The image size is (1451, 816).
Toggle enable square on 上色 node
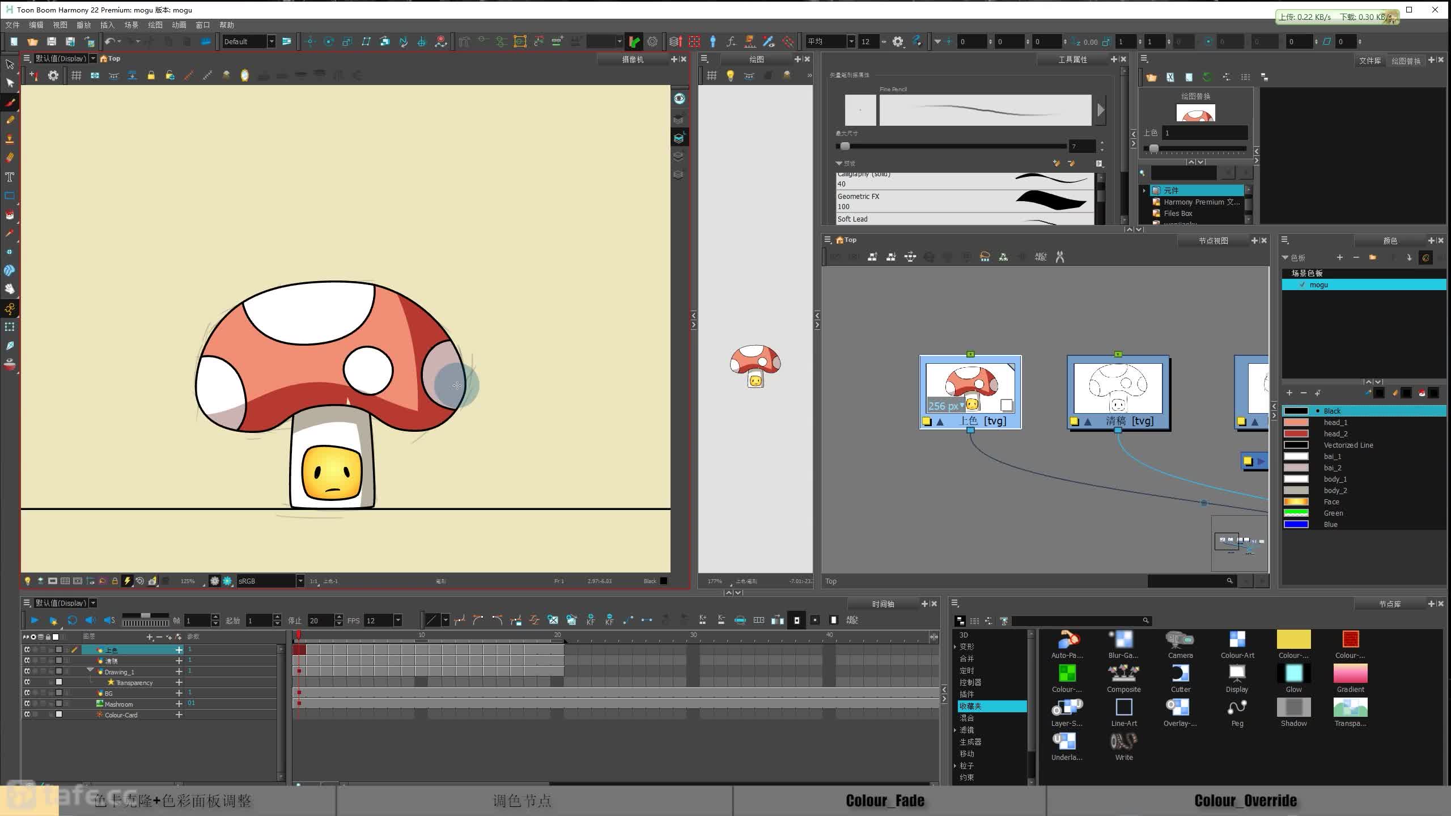click(x=927, y=422)
